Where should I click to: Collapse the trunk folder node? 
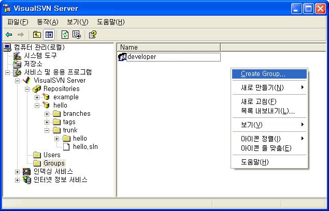47,130
